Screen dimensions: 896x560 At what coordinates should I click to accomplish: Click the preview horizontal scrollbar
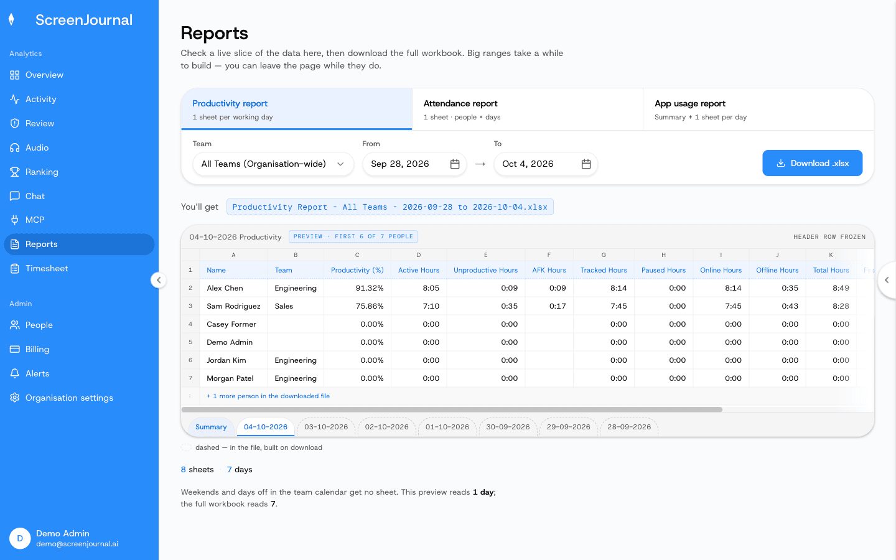click(x=452, y=410)
